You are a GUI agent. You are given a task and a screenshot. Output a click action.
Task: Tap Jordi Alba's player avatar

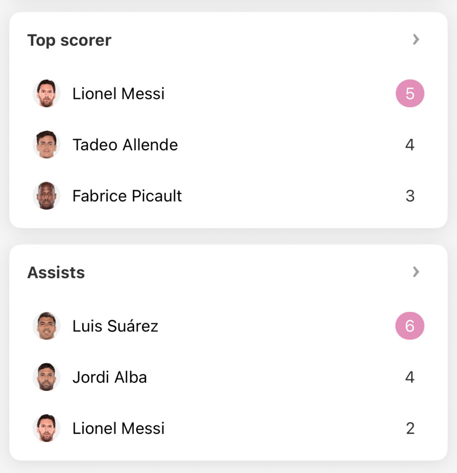pos(47,377)
